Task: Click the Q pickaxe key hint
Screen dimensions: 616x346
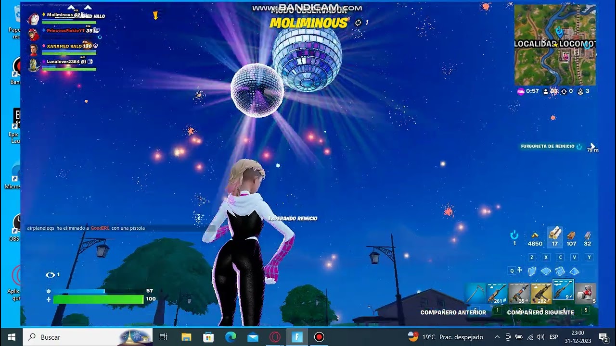Action: pos(513,271)
